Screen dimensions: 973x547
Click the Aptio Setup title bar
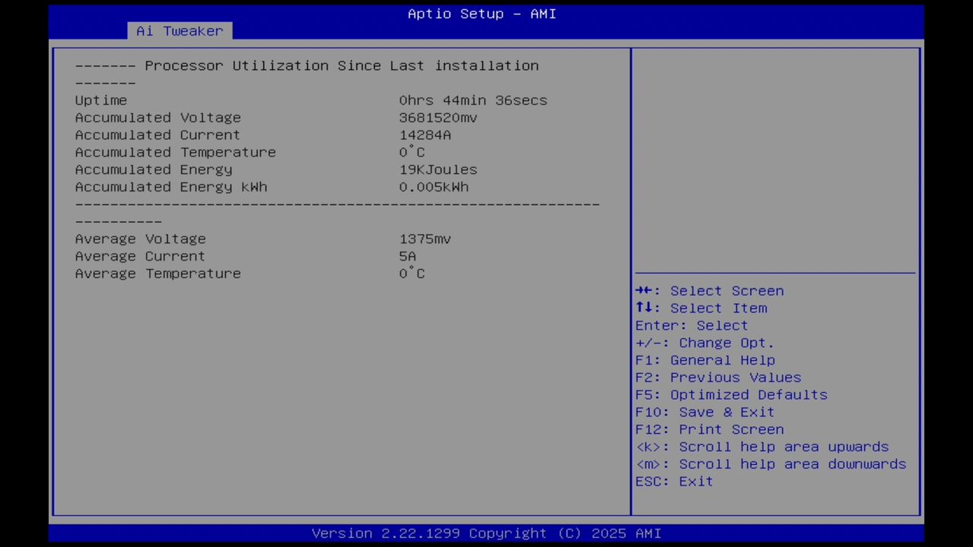482,14
